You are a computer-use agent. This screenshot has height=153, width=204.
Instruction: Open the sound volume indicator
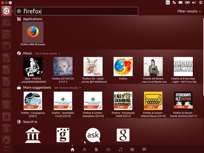pyautogui.click(x=194, y=3)
